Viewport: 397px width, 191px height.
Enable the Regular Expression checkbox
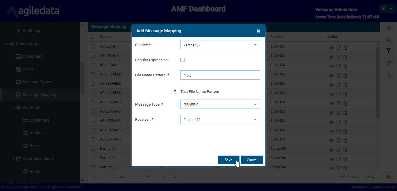(183, 60)
